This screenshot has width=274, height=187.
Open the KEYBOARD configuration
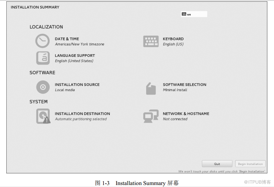173,39
